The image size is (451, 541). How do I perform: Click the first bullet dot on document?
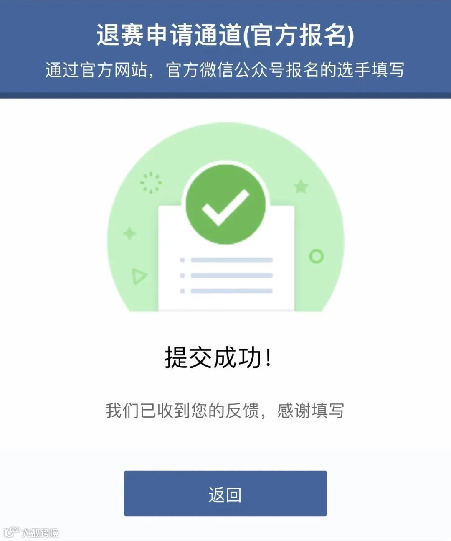click(x=182, y=260)
